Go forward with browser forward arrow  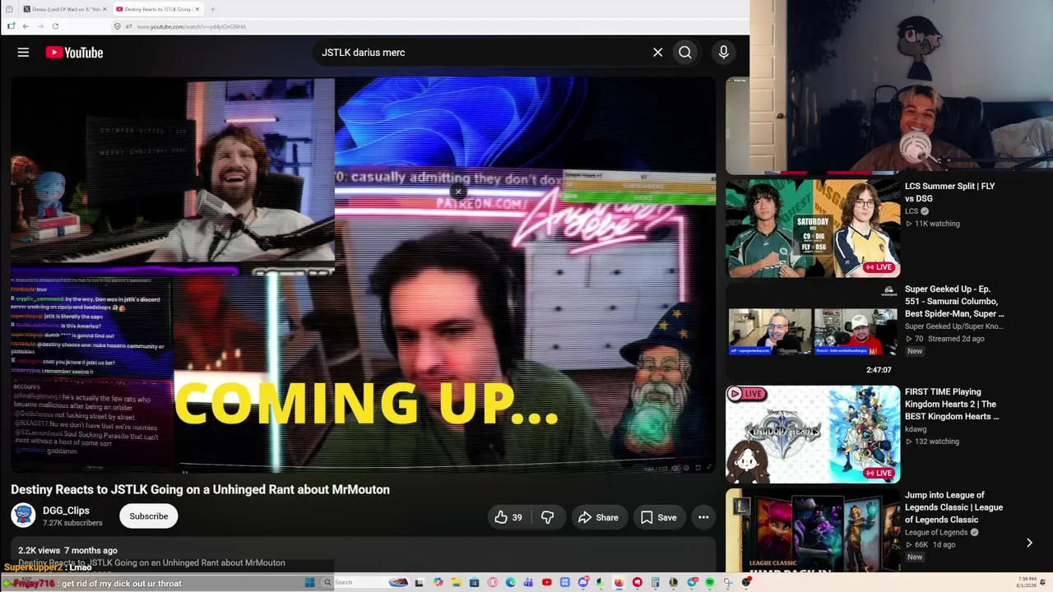coord(40,26)
